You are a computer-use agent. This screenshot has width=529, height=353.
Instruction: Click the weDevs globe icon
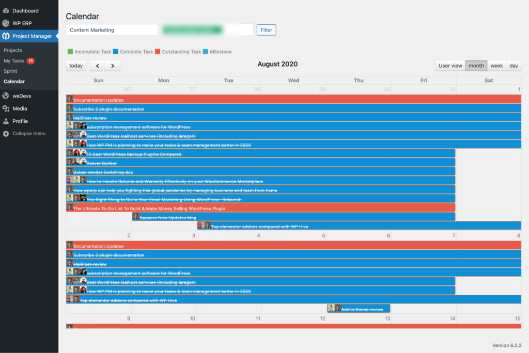point(6,96)
